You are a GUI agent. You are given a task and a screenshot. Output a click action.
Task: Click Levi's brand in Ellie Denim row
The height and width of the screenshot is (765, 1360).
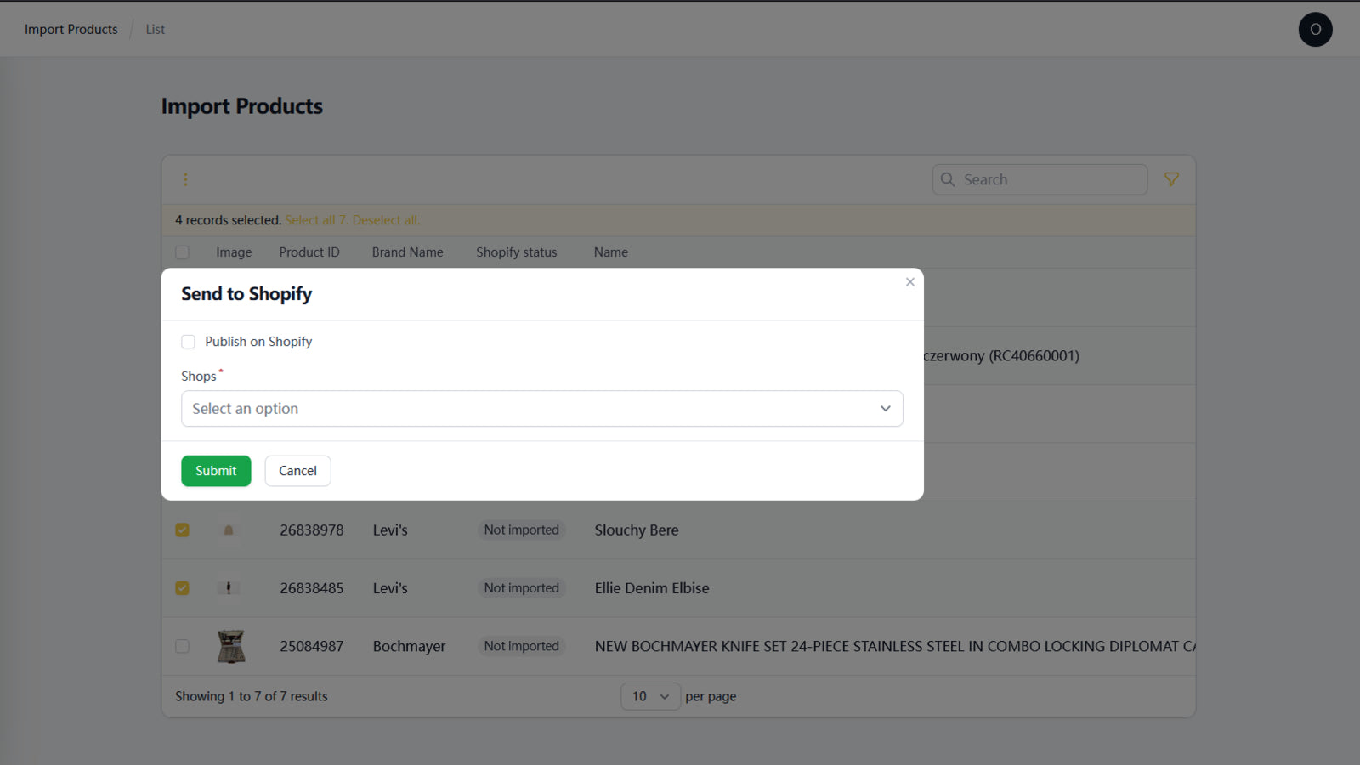click(390, 588)
